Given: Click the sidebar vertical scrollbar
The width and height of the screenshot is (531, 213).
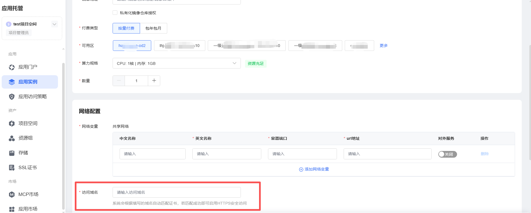Looking at the screenshot, I should point(63,136).
